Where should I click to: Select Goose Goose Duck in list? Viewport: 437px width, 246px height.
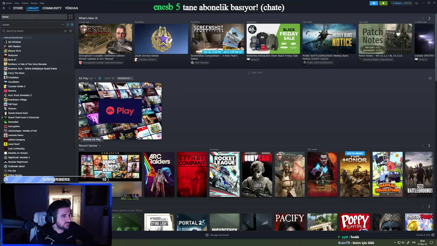18,113
